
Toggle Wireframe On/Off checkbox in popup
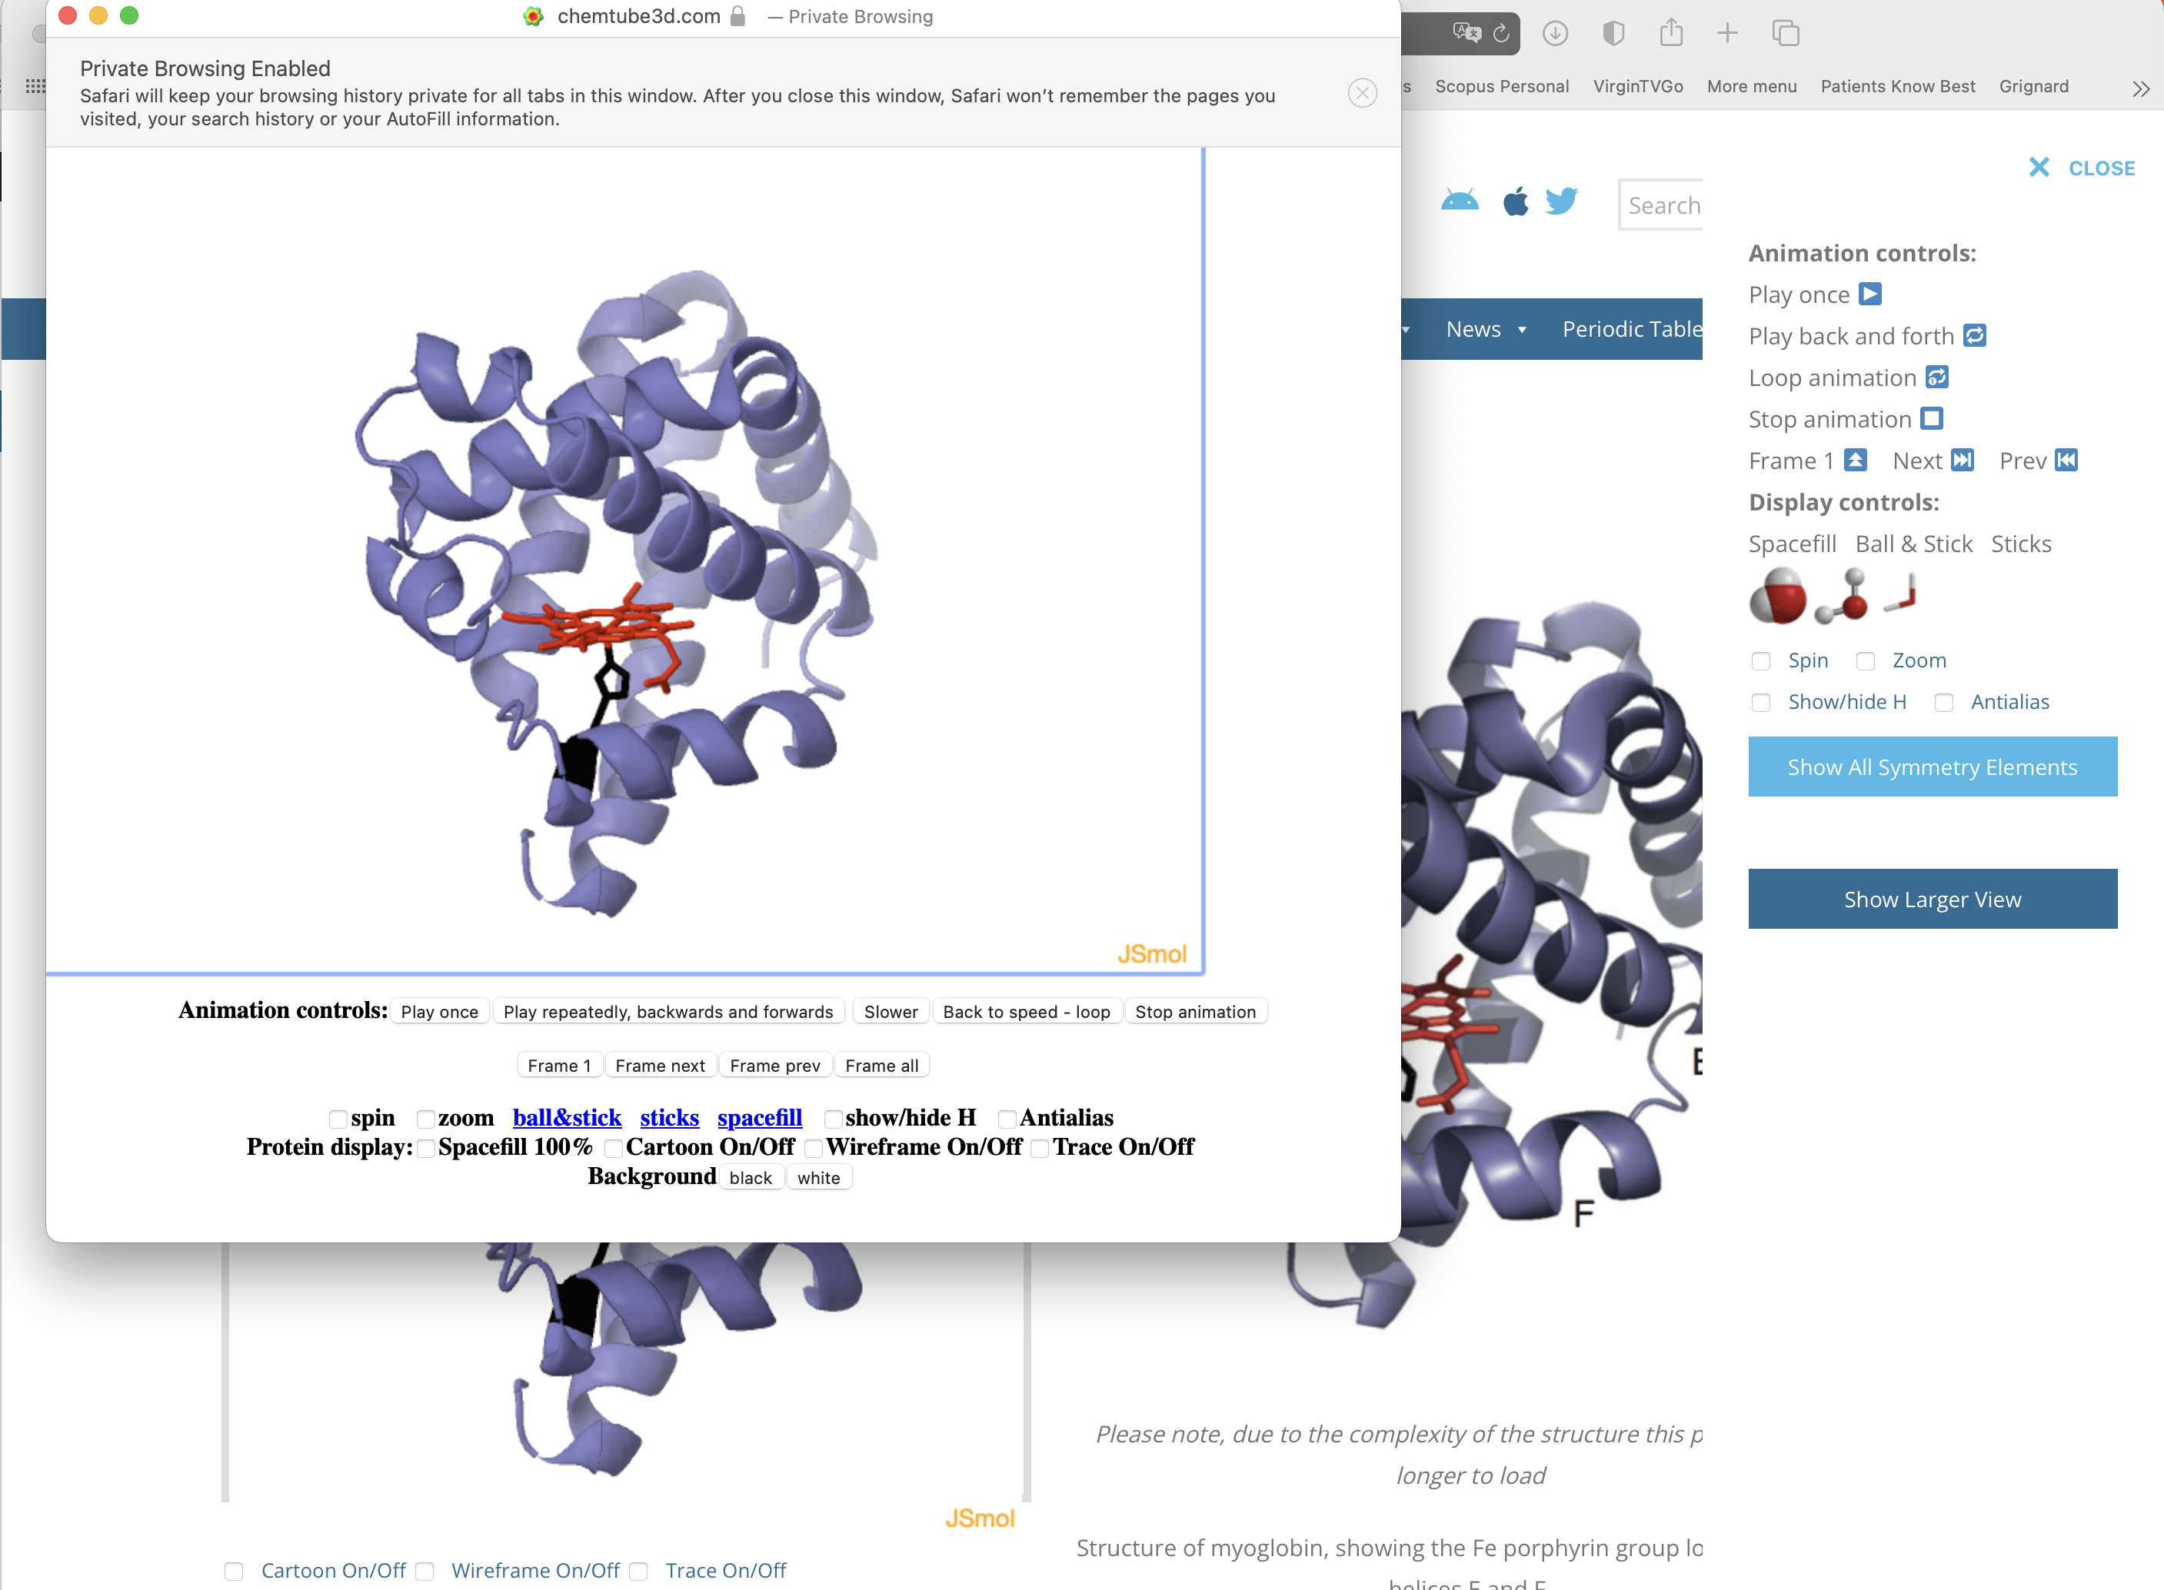pos(814,1147)
